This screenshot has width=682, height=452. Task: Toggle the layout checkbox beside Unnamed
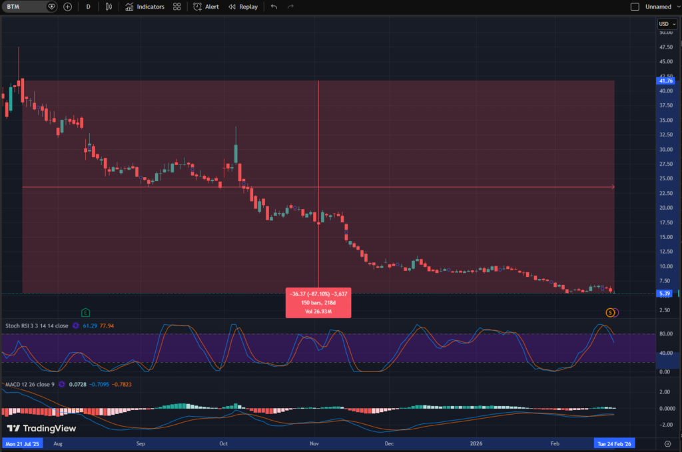point(634,7)
